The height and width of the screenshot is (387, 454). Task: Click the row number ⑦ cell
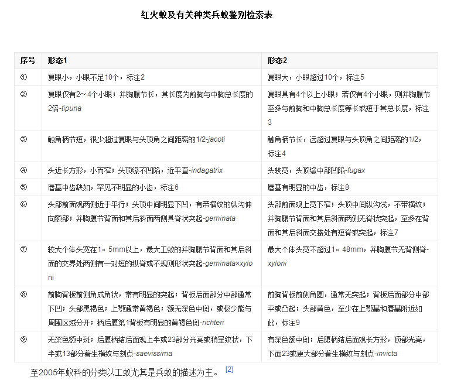click(x=24, y=249)
